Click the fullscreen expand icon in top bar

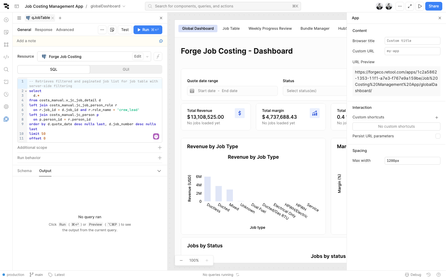pos(410,6)
